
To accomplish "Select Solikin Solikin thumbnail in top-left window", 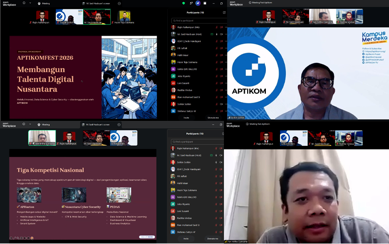I will click(69, 17).
